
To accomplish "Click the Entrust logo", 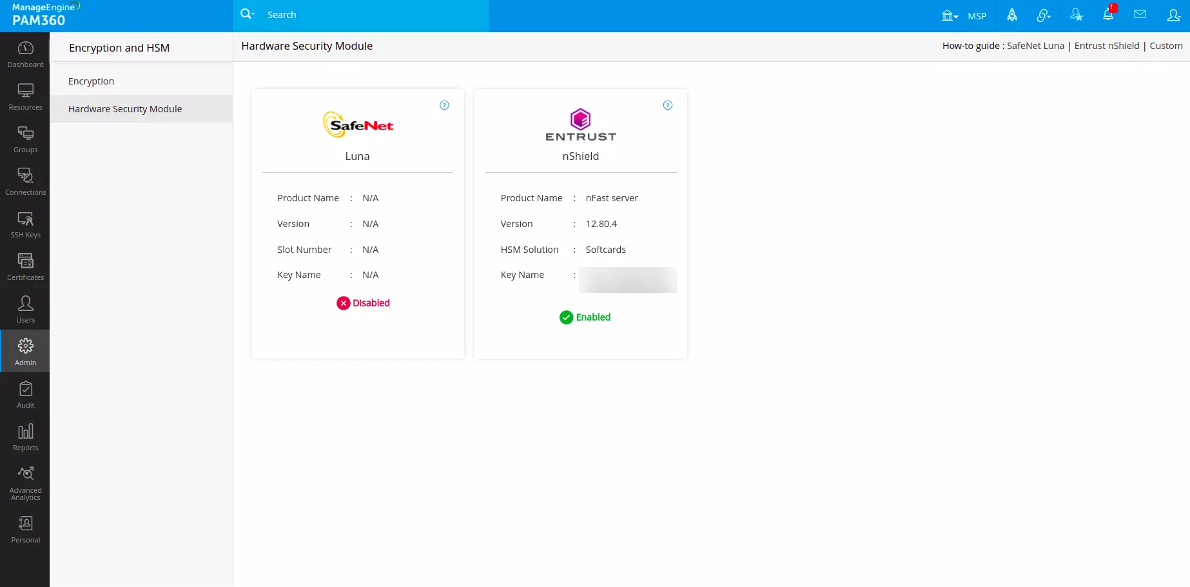I will 581,125.
